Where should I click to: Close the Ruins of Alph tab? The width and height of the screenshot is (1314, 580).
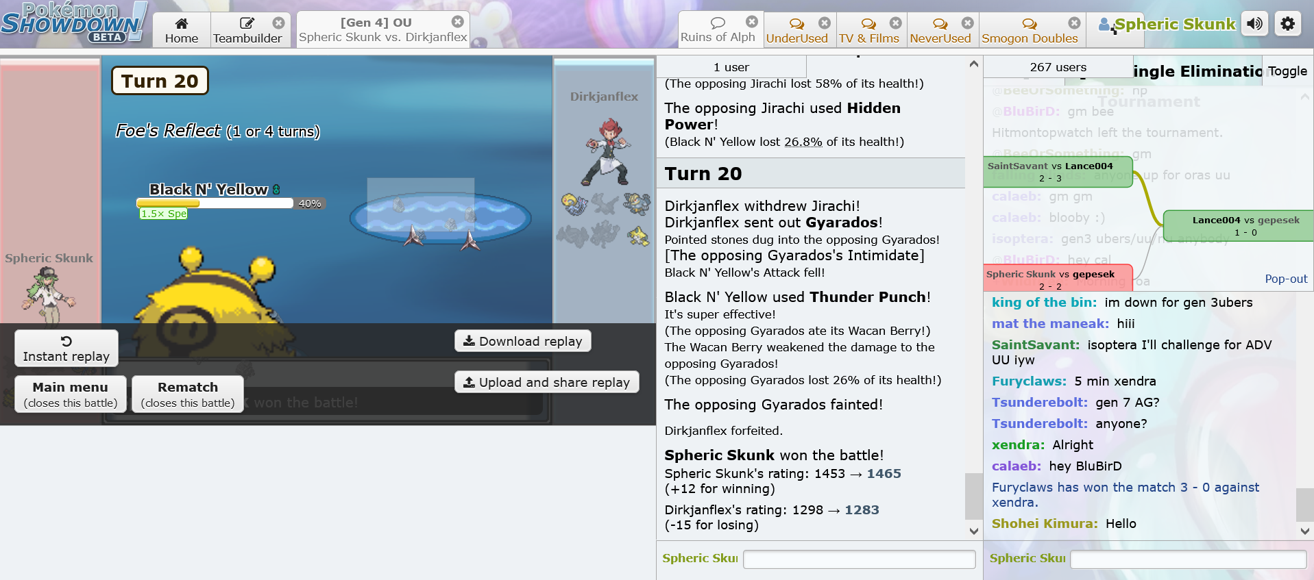pos(752,22)
